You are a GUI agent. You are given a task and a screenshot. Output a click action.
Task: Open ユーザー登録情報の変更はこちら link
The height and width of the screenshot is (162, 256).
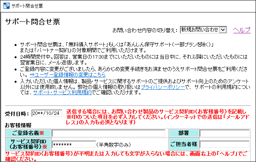tap(68, 75)
